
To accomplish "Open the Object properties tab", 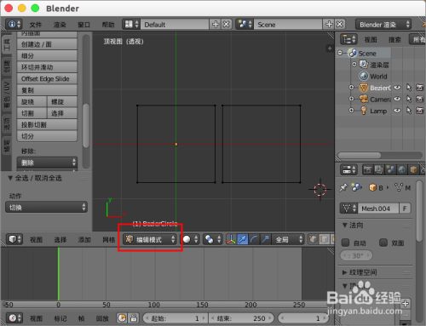I will [413, 169].
